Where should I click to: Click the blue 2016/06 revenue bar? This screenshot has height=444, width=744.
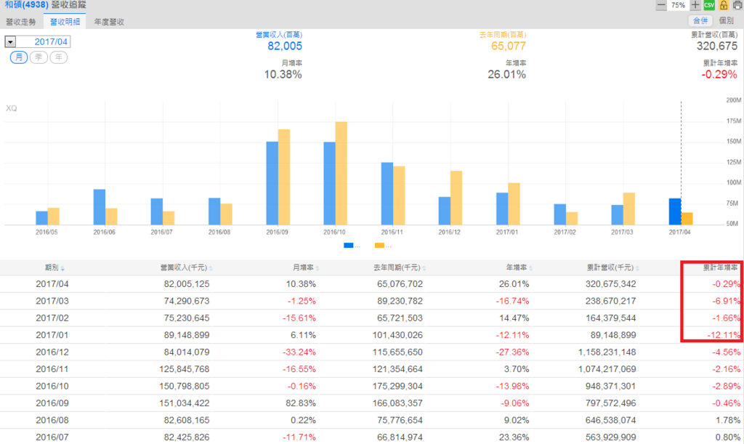coord(99,207)
